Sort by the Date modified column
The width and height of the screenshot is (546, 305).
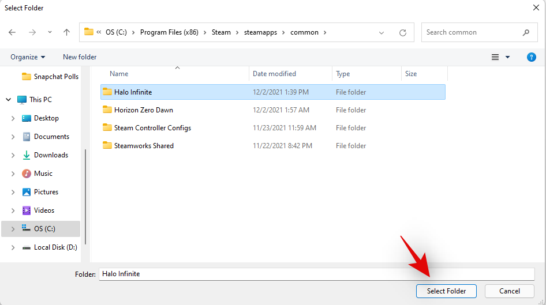[275, 74]
